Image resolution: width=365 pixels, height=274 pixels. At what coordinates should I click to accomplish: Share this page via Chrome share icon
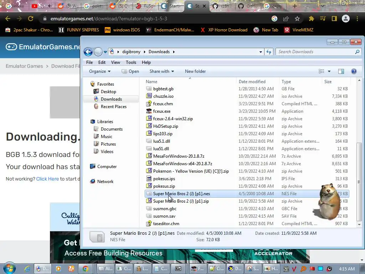pyautogui.click(x=286, y=19)
